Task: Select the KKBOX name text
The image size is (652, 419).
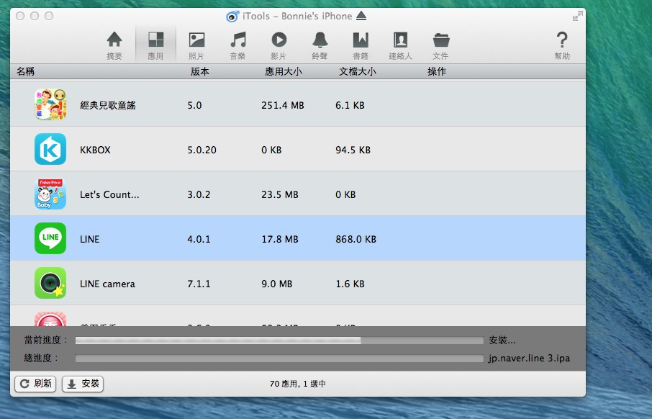Action: tap(95, 150)
